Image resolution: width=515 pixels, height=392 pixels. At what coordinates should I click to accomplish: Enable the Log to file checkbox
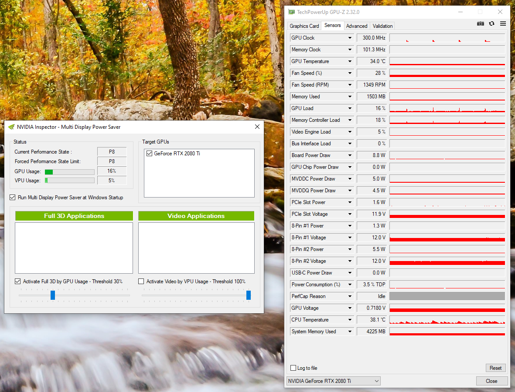coord(293,368)
